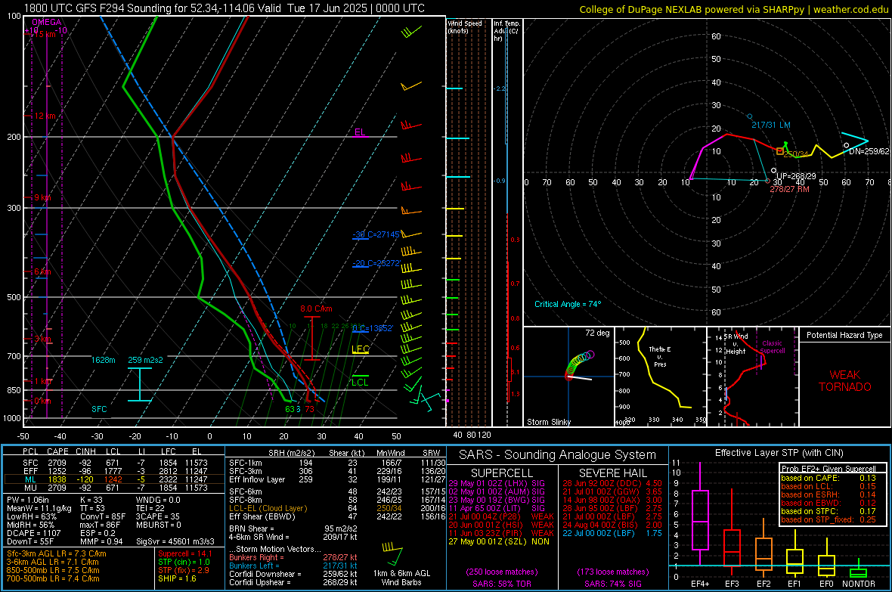Click the Potential Hazard Type header
This screenshot has height=592, width=892.
point(844,335)
